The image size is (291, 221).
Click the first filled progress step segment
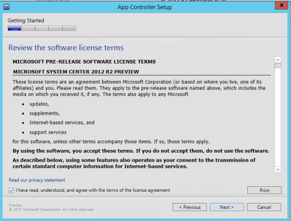tap(14, 28)
